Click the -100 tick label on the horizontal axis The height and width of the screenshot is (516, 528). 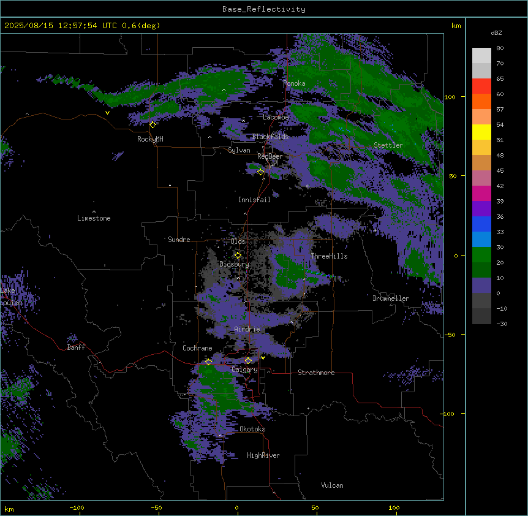point(77,507)
